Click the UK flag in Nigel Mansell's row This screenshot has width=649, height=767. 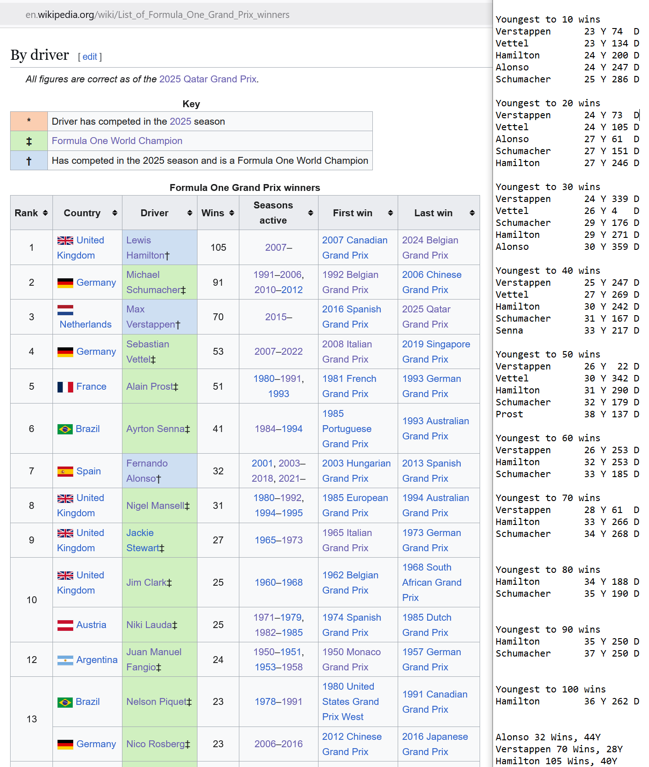65,498
